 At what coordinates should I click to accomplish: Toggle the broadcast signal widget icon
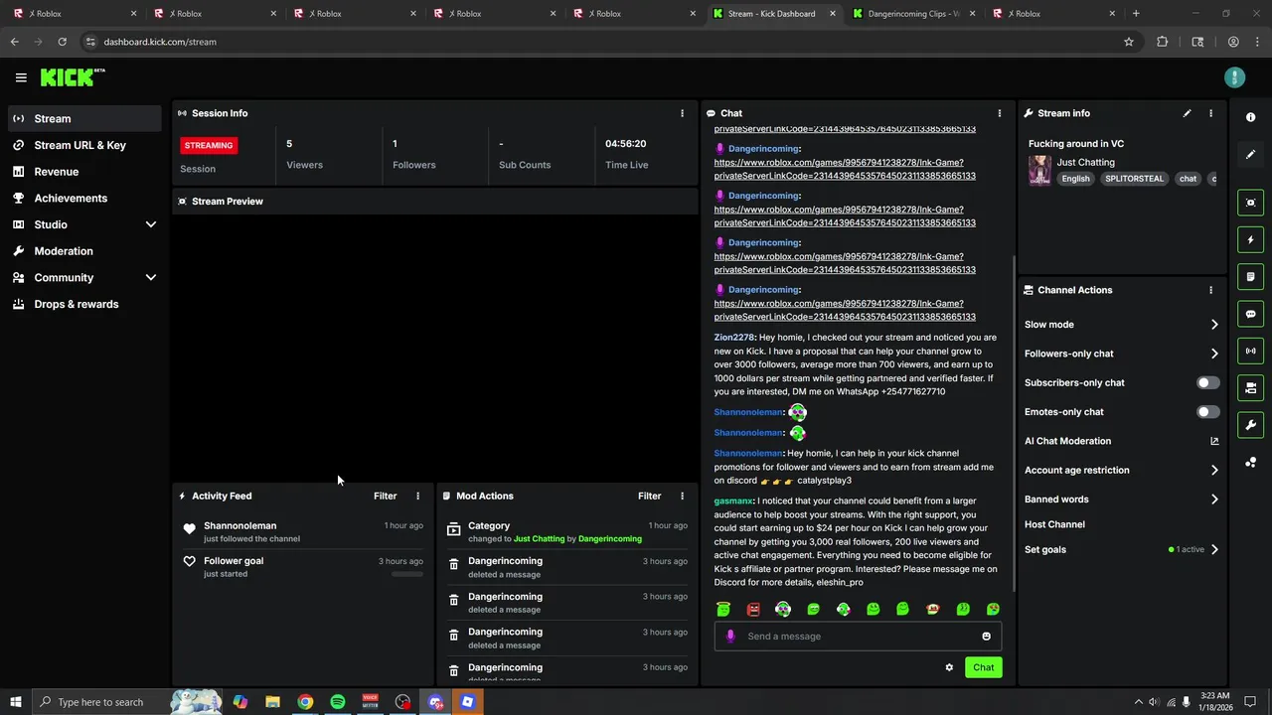(1250, 351)
